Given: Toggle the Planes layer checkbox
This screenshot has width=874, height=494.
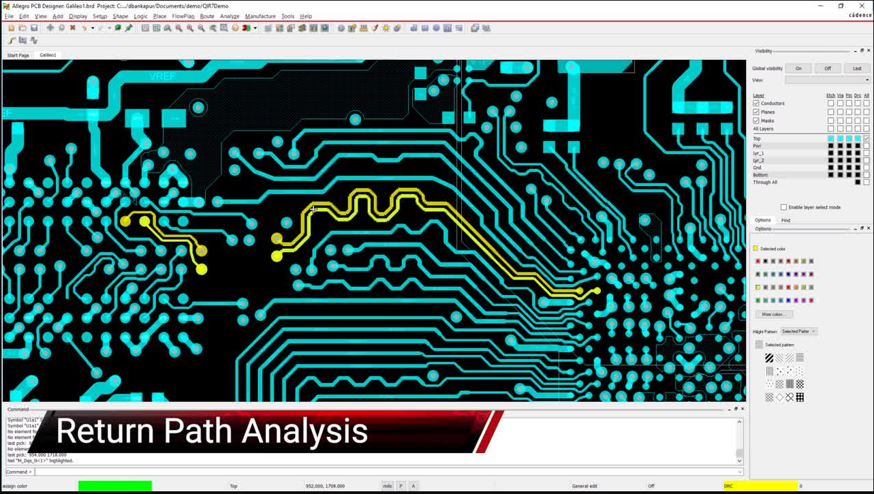Looking at the screenshot, I should 756,112.
